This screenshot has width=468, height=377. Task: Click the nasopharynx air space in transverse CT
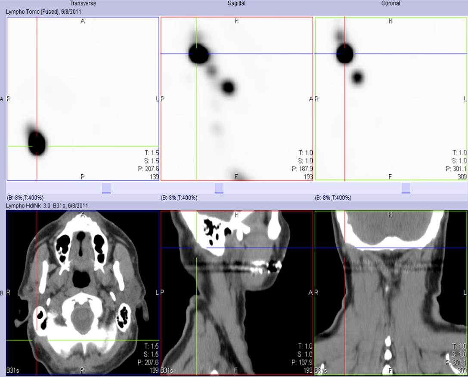pos(81,279)
